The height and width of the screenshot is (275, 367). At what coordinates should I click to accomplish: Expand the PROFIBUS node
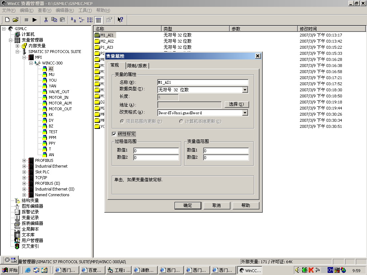24,161
